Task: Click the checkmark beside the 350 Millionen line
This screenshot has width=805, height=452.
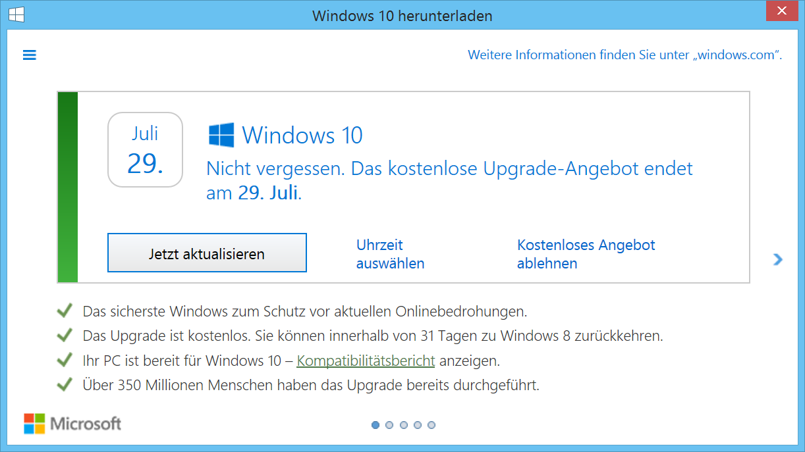Action: coord(64,385)
